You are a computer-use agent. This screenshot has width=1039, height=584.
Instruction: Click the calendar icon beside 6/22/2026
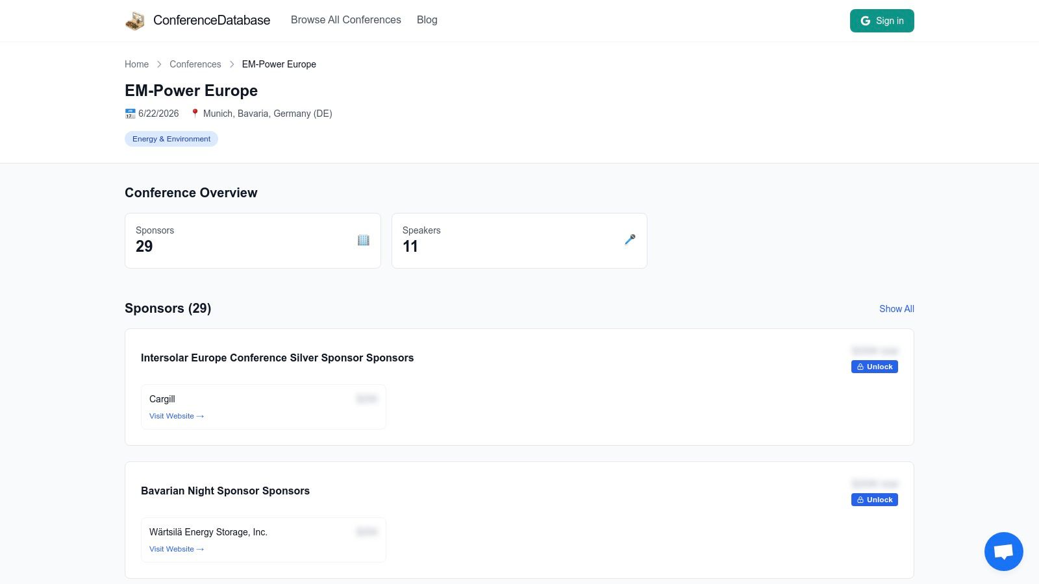click(x=130, y=114)
